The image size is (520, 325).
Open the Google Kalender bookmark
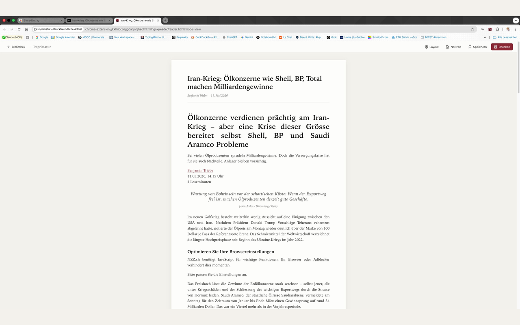click(63, 37)
